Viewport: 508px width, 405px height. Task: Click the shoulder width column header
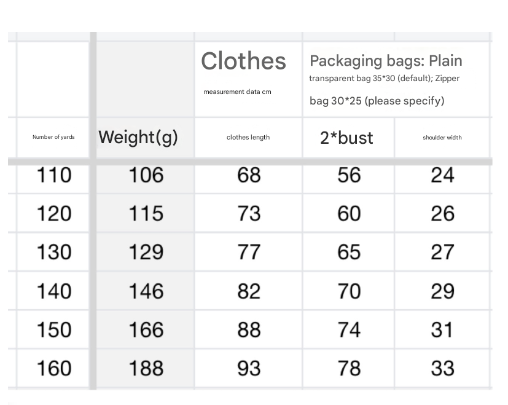tap(442, 137)
